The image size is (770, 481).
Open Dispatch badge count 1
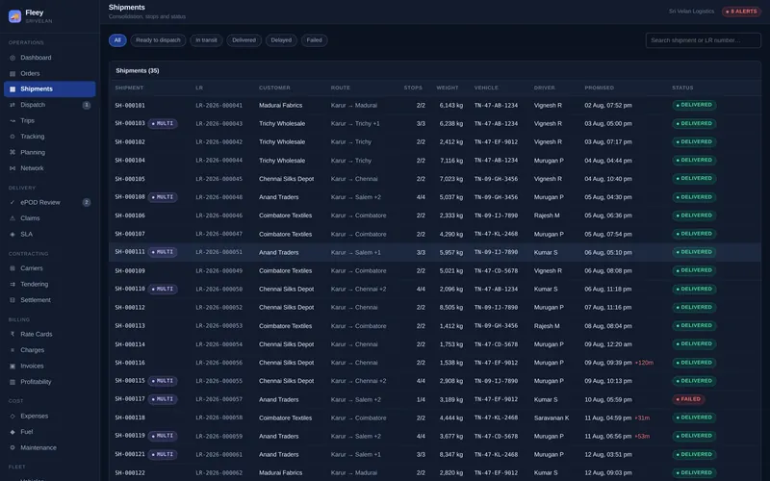pyautogui.click(x=87, y=105)
